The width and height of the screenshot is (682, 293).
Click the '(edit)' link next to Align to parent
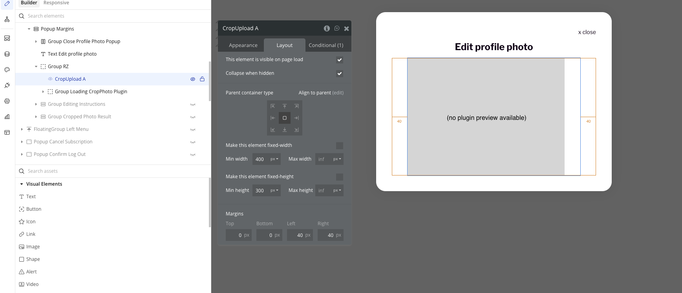click(338, 93)
